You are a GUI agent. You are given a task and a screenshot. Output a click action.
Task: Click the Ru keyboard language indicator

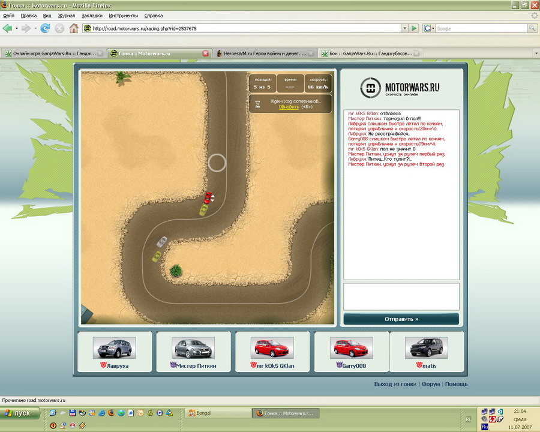click(x=485, y=427)
